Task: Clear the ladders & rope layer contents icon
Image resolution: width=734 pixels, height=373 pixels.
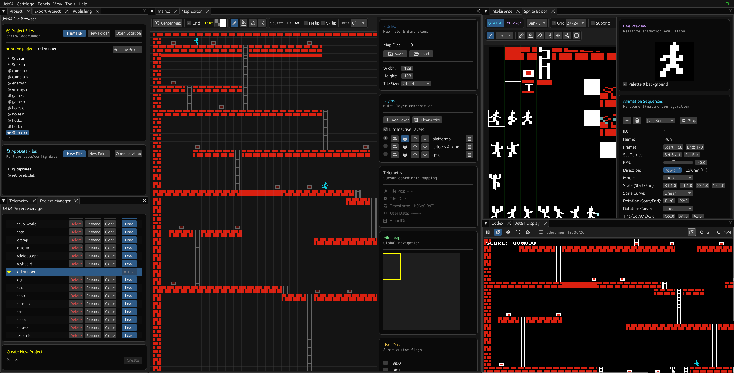Action: pyautogui.click(x=405, y=147)
